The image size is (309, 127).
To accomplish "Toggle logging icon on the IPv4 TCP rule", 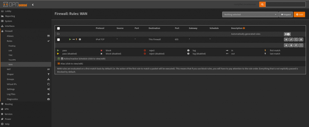I will (x=80, y=39).
